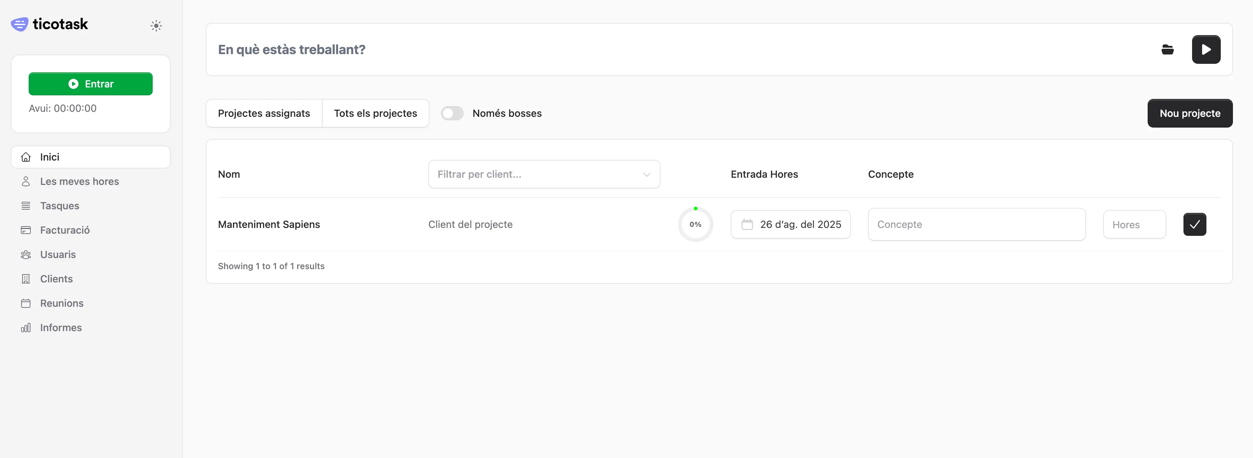Go to Informes in the sidebar
The height and width of the screenshot is (458, 1253).
pyautogui.click(x=61, y=328)
